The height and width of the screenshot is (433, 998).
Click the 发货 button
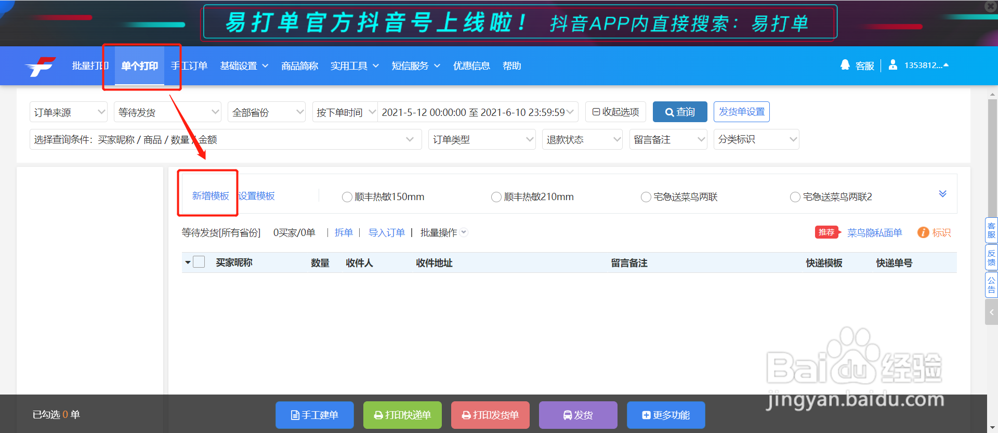click(x=578, y=415)
